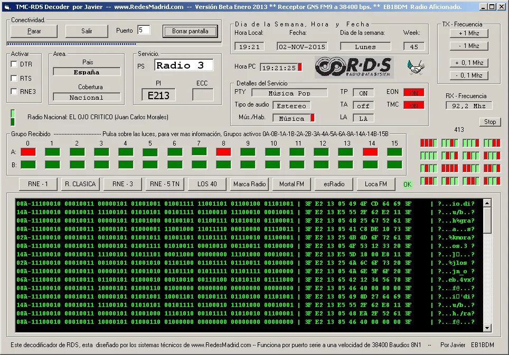
Task: Tune to Loca FM preset
Action: pos(376,184)
